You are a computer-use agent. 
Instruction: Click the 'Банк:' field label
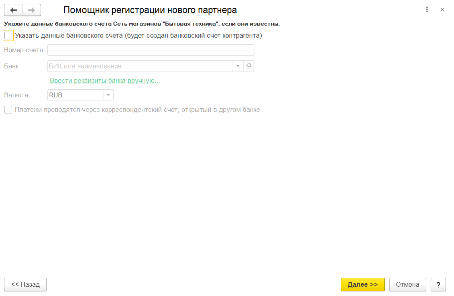pos(12,66)
